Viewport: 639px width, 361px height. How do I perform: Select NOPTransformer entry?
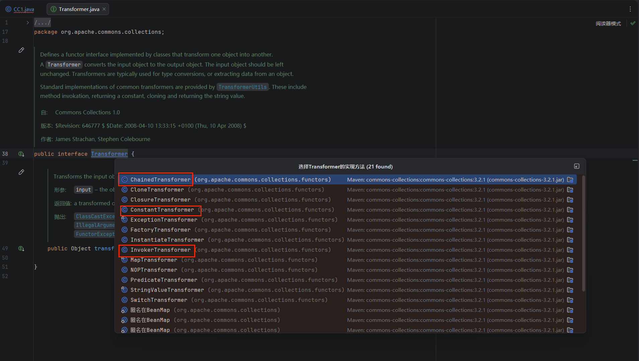pos(347,270)
